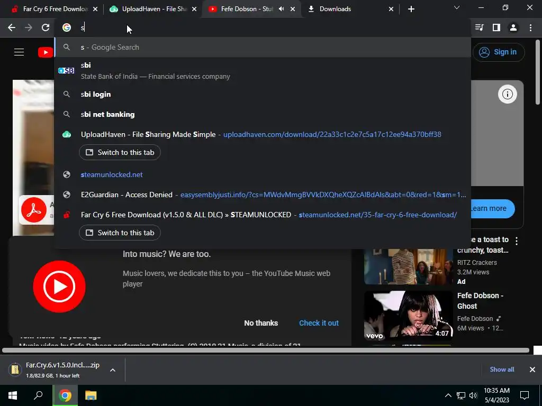Select the E2Guardian Access Denied suggestion

pos(263,195)
